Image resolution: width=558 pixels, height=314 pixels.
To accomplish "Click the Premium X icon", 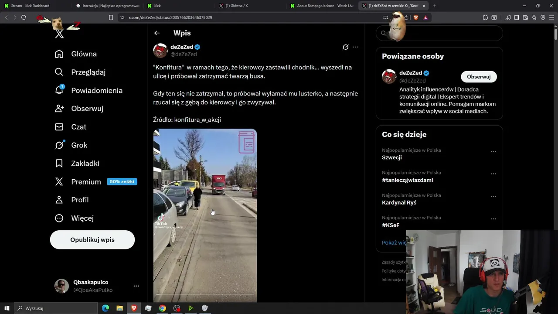I will (x=59, y=182).
